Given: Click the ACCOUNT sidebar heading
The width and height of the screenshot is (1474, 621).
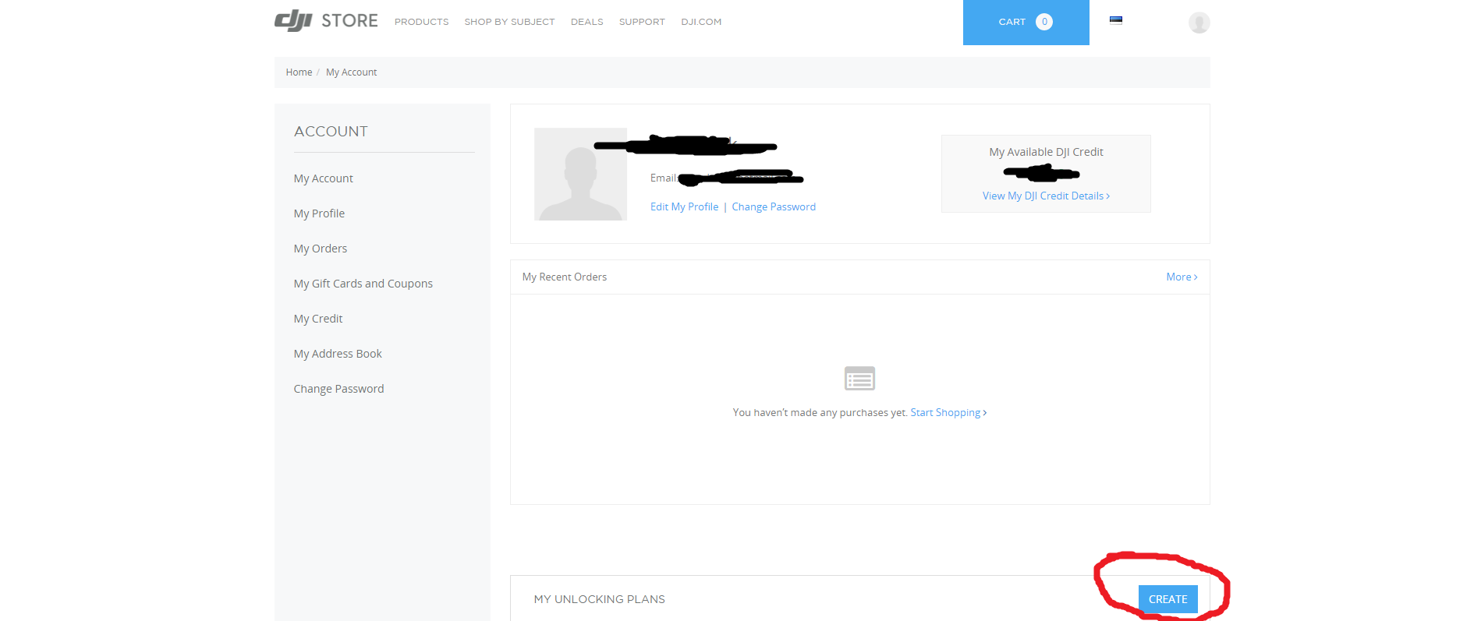Looking at the screenshot, I should click(331, 132).
